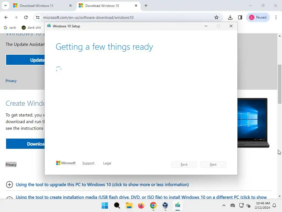The width and height of the screenshot is (282, 212).
Task: Open Chrome downloads tray icon
Action: tap(230, 17)
